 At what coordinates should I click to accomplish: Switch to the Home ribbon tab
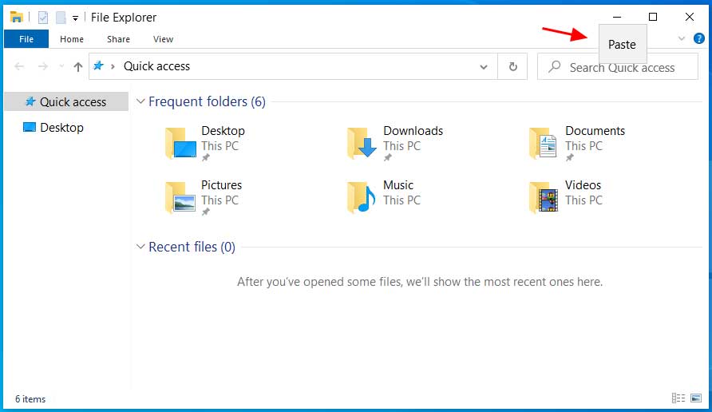[72, 39]
